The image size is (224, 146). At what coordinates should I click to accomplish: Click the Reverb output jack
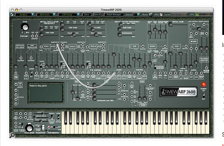tap(206, 68)
